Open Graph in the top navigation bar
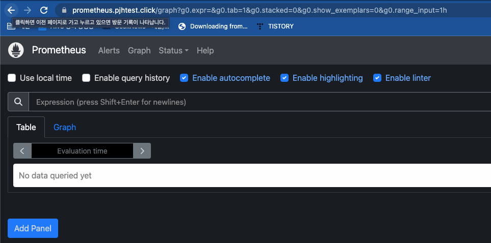The image size is (491, 243). tap(139, 51)
